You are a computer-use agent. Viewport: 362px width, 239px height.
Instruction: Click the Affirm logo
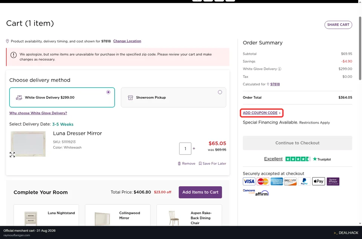click(x=262, y=193)
